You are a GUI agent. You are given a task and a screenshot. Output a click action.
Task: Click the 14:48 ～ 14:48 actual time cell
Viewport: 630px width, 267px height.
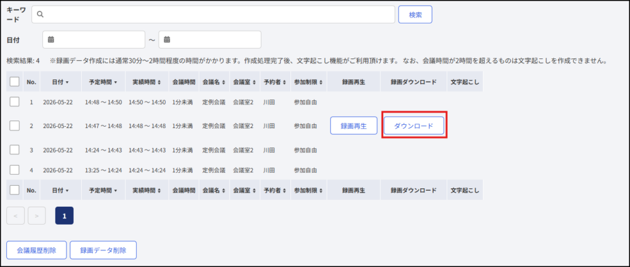147,126
